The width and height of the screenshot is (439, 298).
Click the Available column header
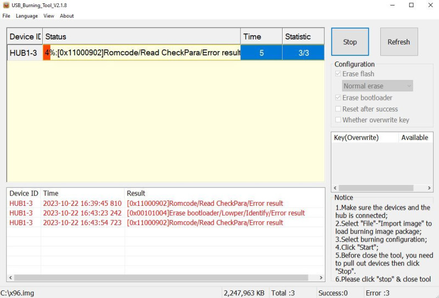415,138
